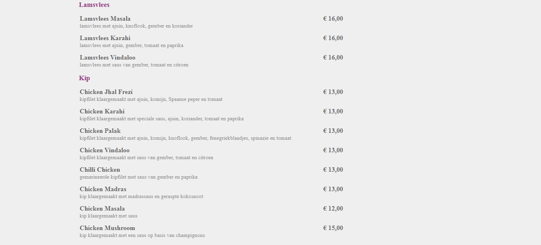Click the Chicken Palak ingredients description

[x=185, y=138]
